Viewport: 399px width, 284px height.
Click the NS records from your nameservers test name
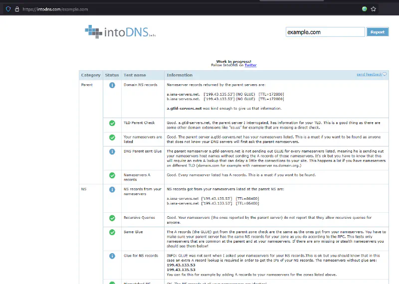[143, 191]
